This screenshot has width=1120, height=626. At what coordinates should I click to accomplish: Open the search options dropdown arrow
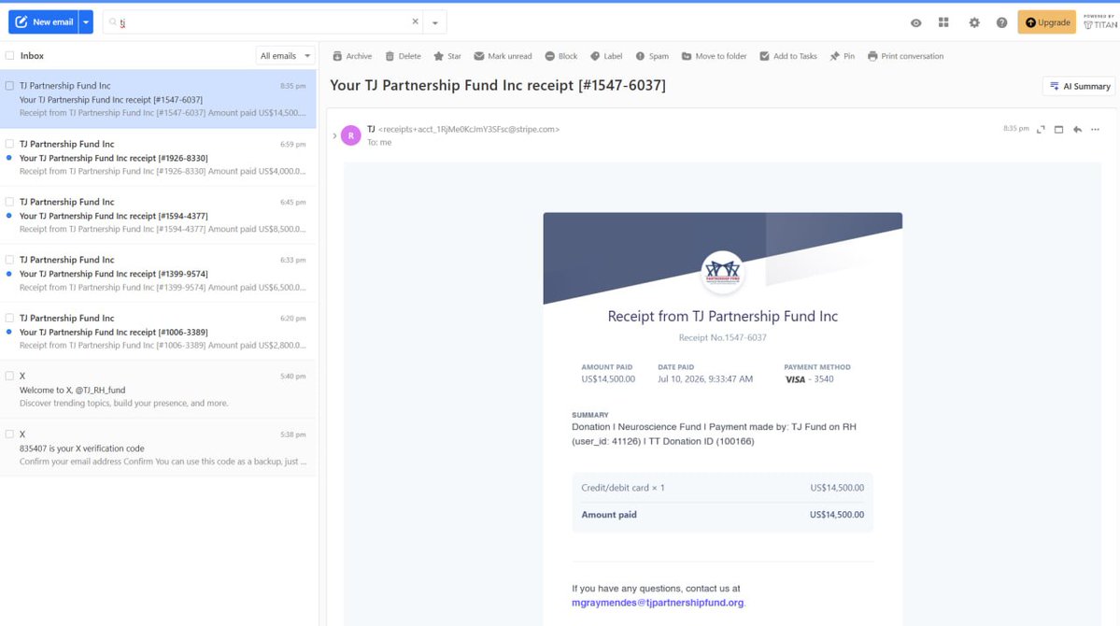(x=435, y=22)
